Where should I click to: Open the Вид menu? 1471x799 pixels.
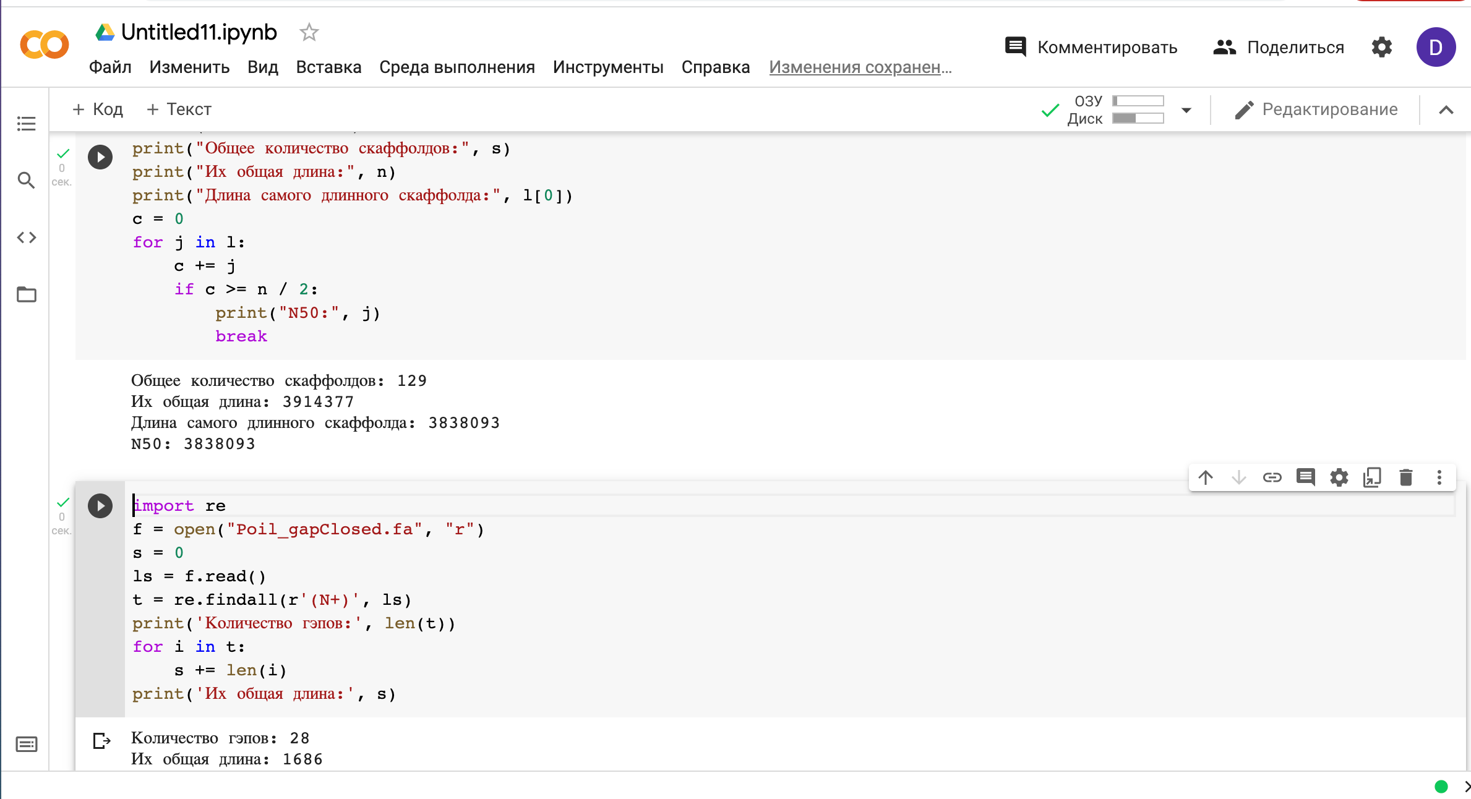click(x=263, y=67)
